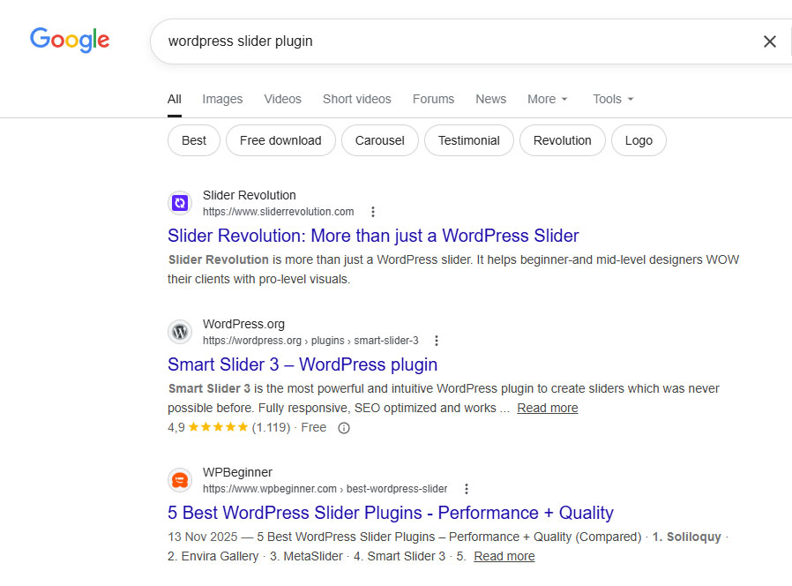Switch to the Images tab
This screenshot has height=586, width=792.
tap(222, 99)
